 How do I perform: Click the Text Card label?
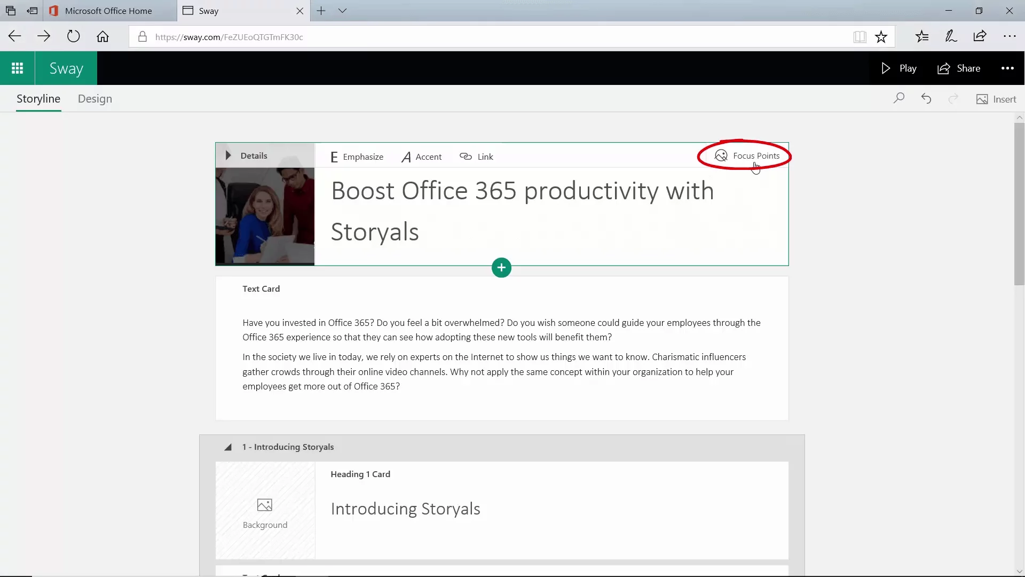click(261, 288)
